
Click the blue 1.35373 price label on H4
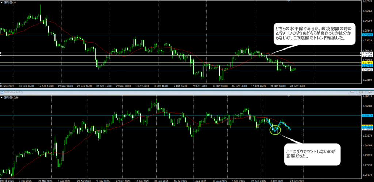pyautogui.click(x=367, y=35)
